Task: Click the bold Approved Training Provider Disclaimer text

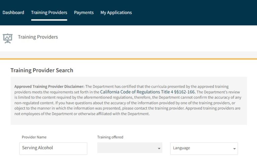Action: [49, 86]
